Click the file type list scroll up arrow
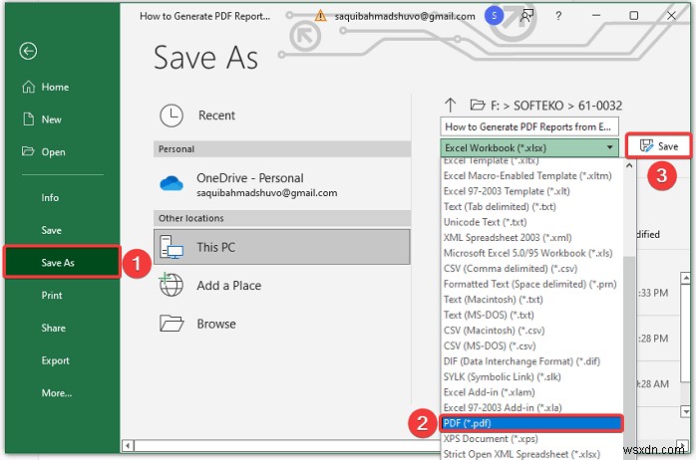 coord(629,165)
